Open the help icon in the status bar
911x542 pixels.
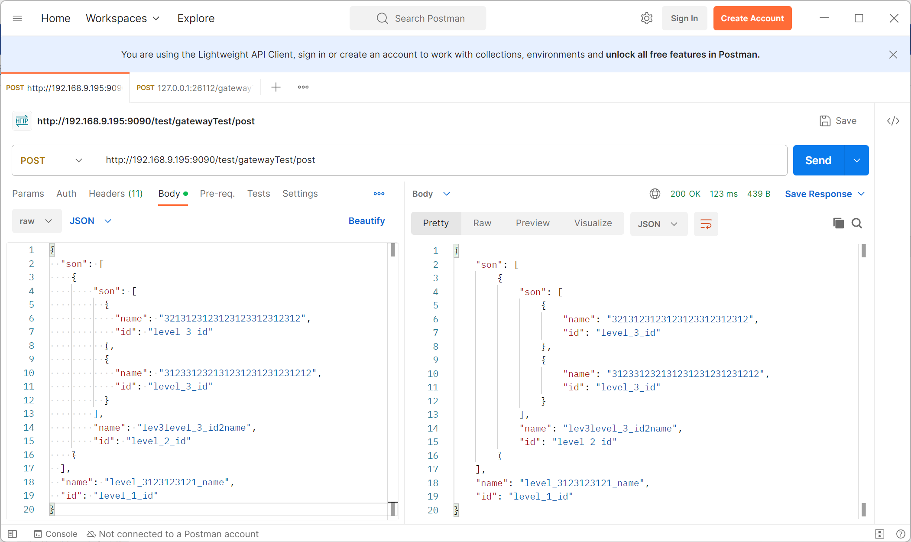(x=900, y=534)
